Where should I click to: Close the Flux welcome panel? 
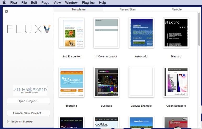coord(6,11)
